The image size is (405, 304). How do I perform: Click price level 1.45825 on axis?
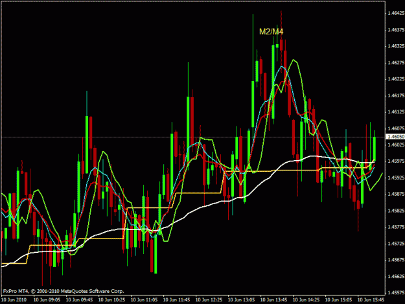(396, 211)
